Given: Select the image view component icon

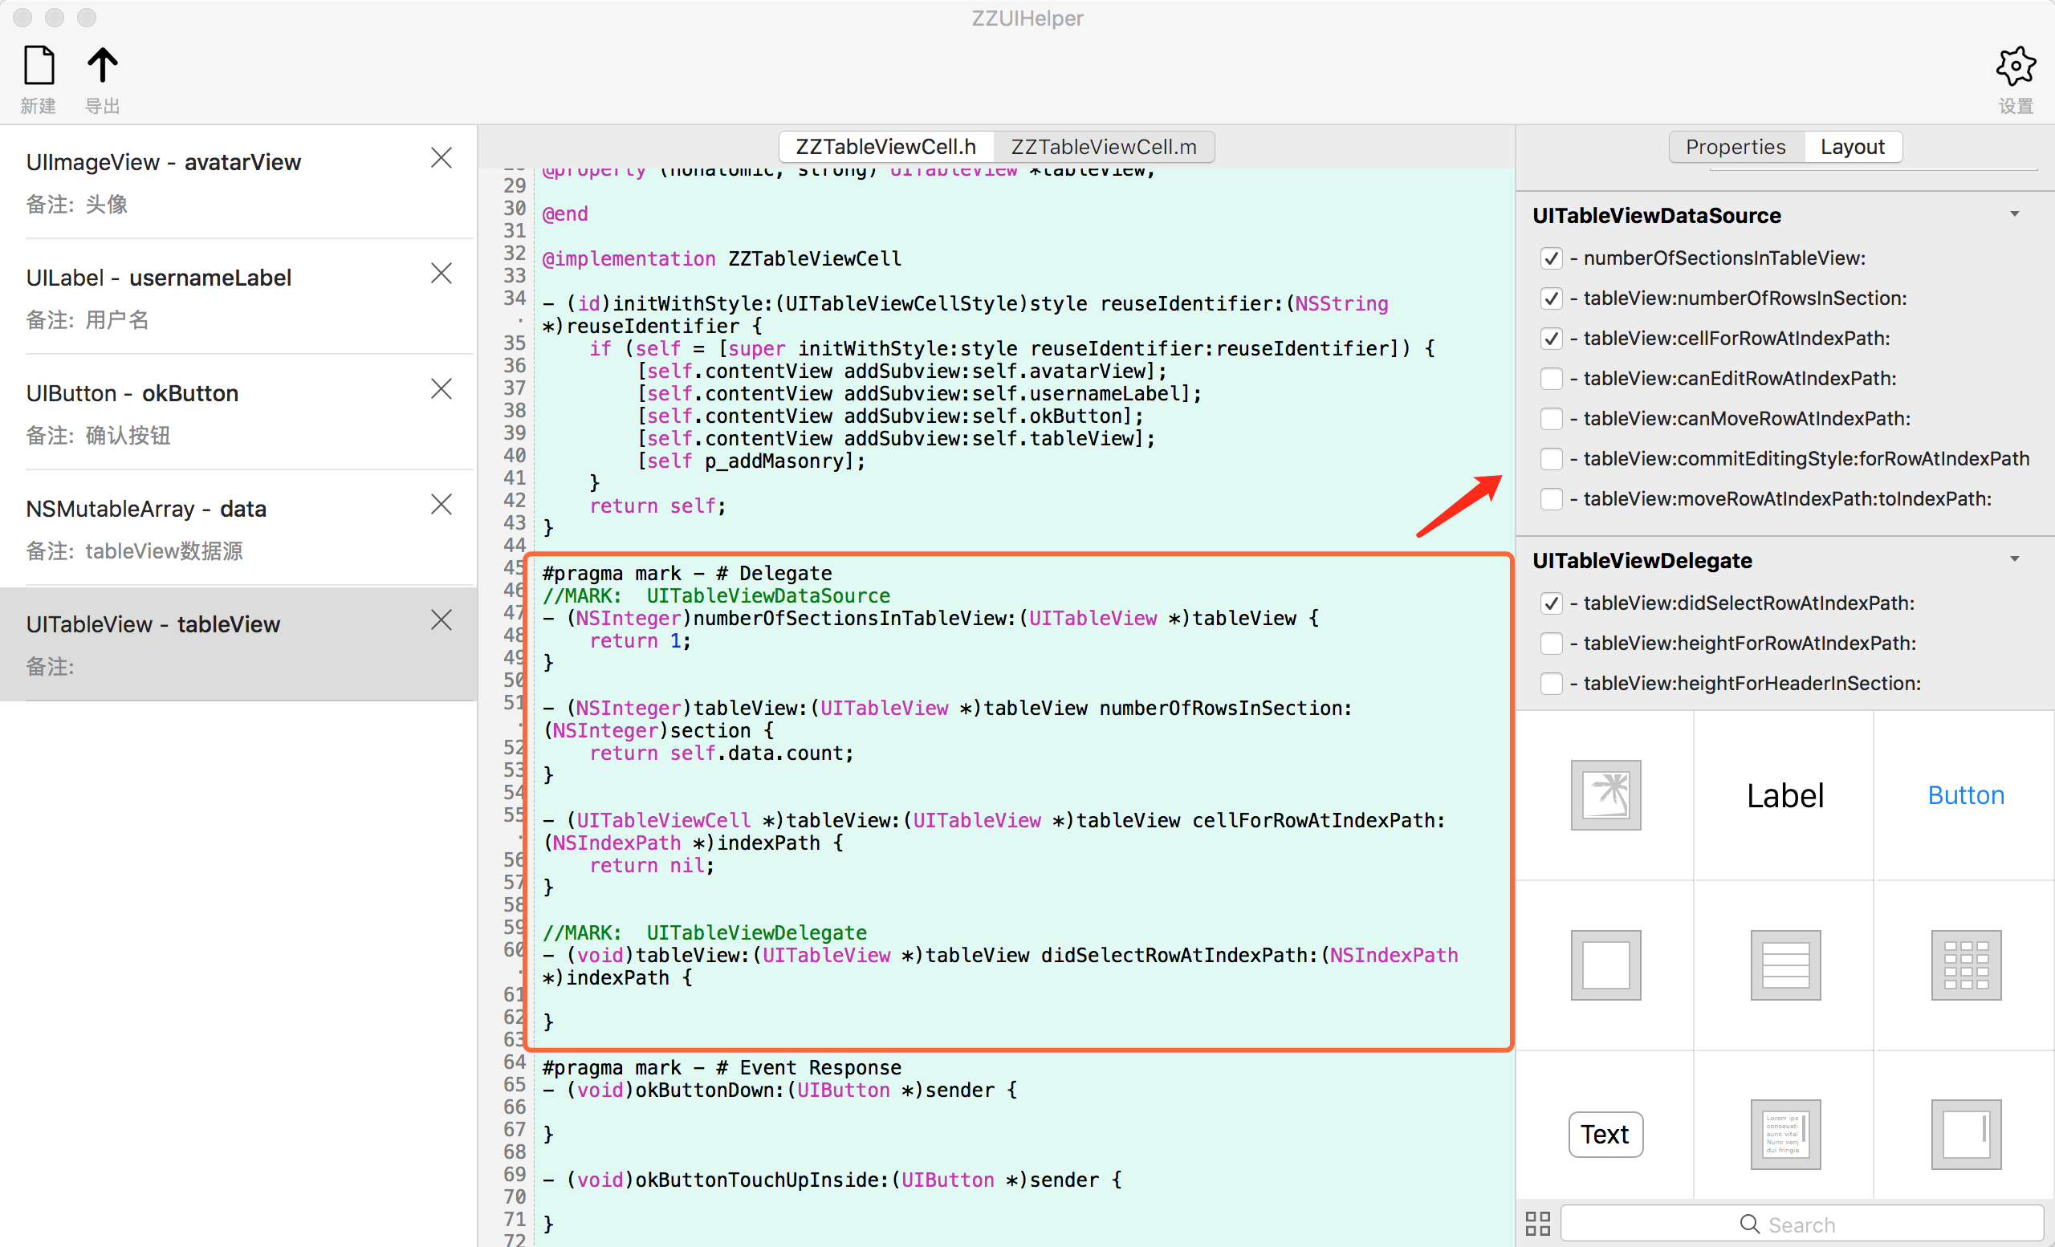Looking at the screenshot, I should tap(1605, 795).
